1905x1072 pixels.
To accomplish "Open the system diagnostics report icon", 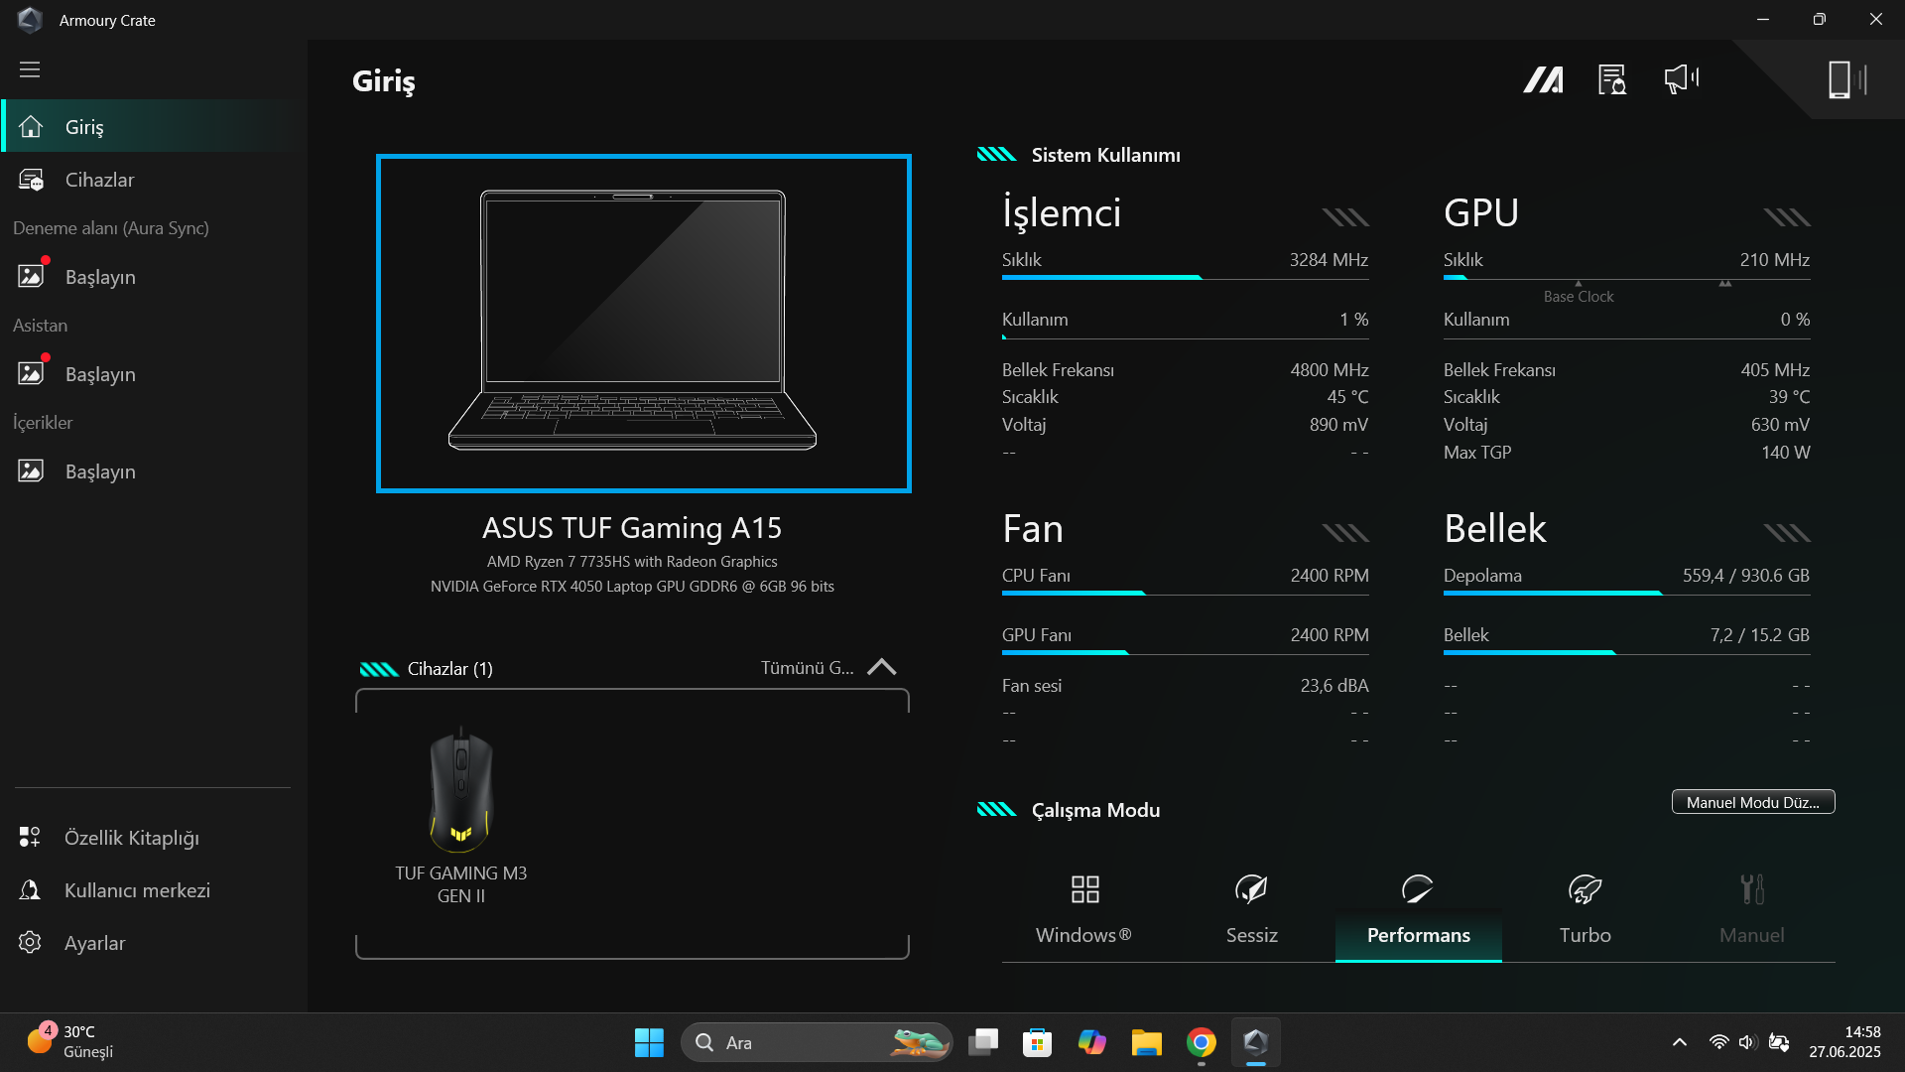I will click(1612, 79).
